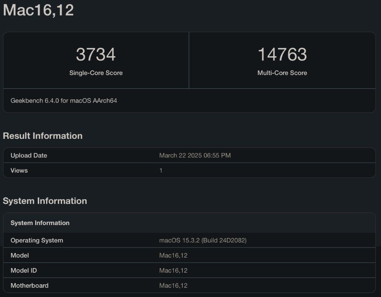Click the Result Information heading

(43, 136)
